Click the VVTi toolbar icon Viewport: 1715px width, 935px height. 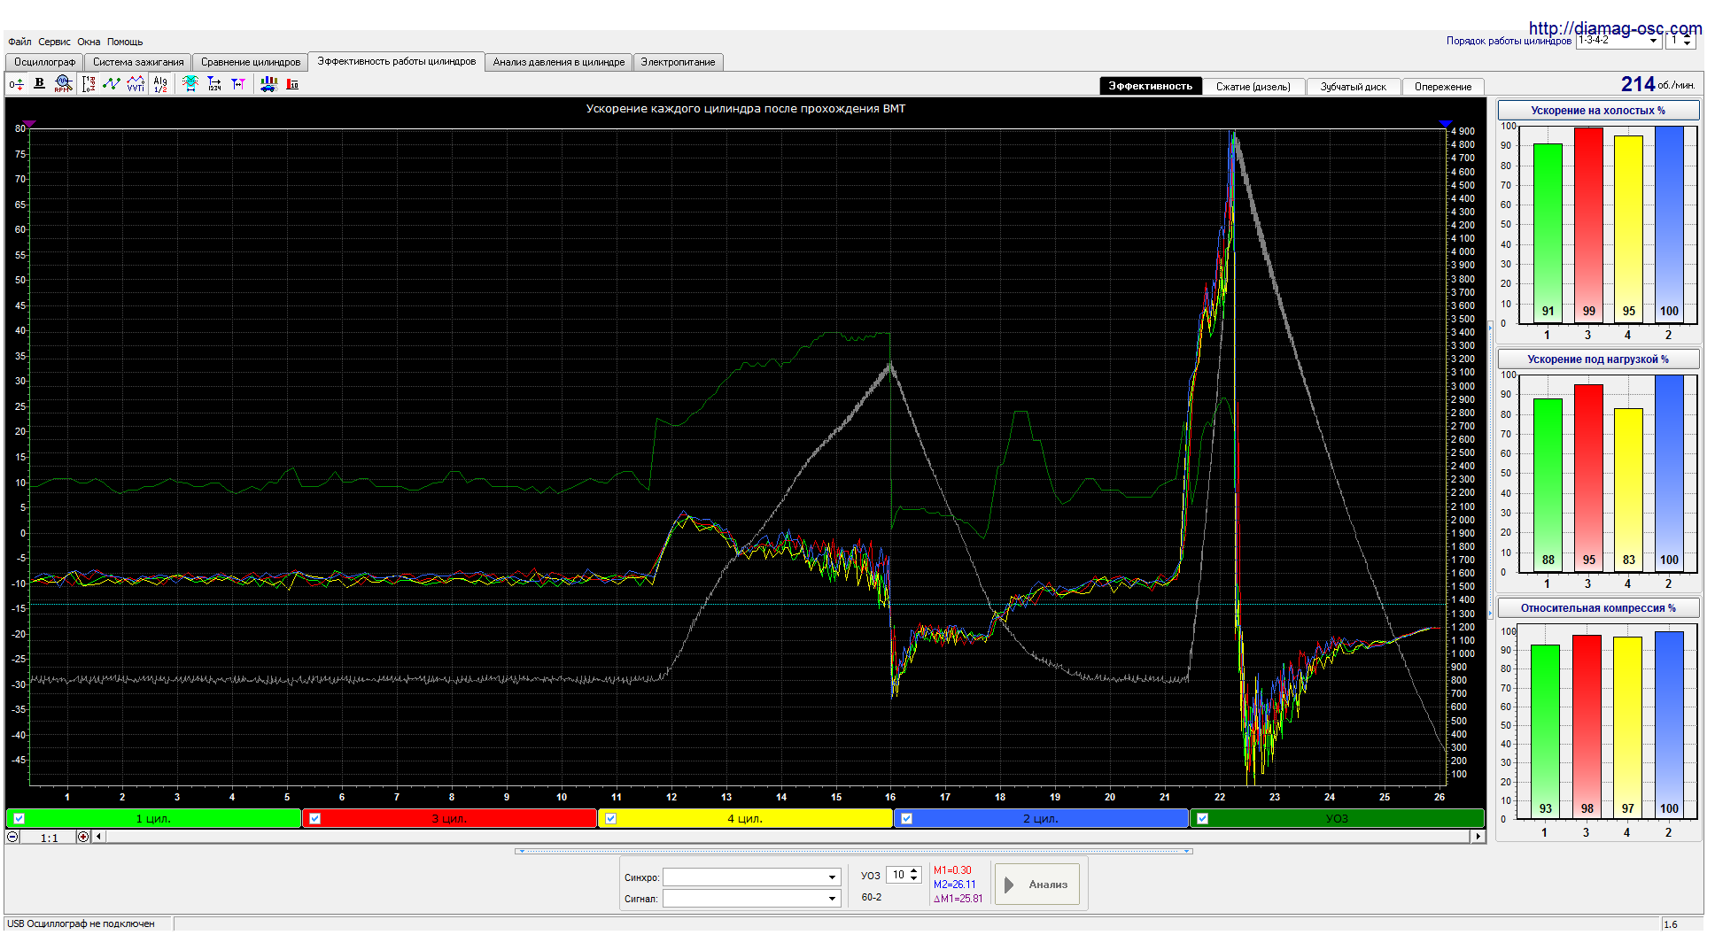coord(136,84)
